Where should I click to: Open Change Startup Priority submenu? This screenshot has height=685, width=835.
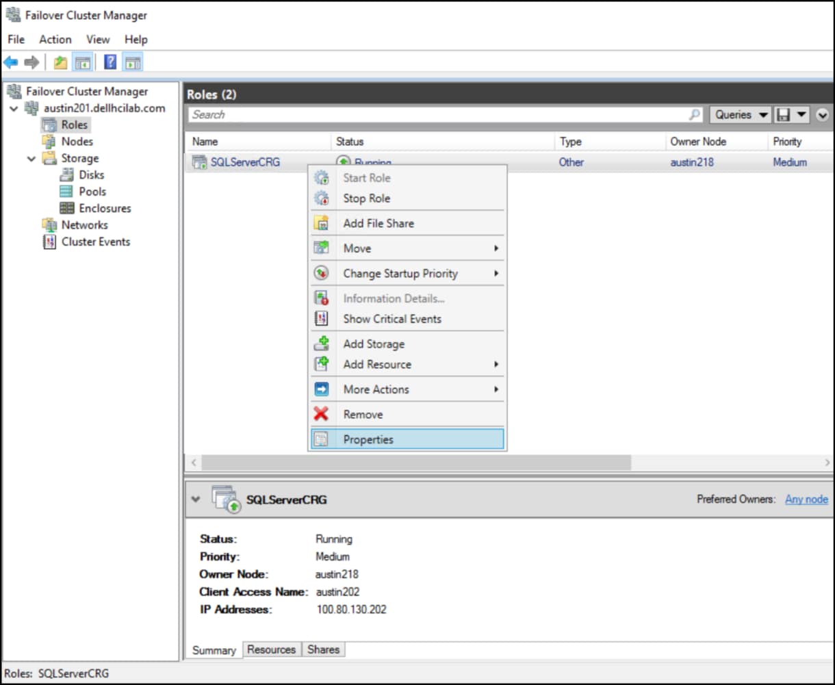[407, 273]
